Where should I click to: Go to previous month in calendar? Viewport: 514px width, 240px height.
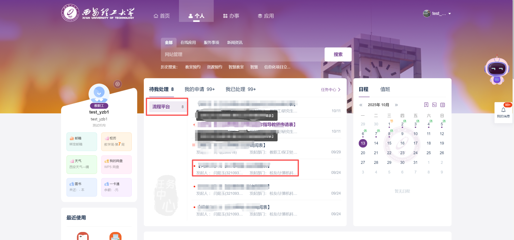[x=361, y=105]
